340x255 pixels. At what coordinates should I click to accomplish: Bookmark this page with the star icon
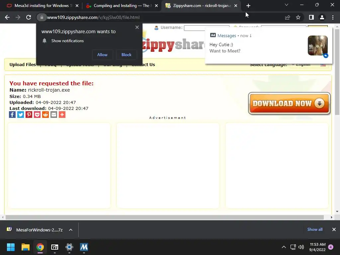pos(298,17)
